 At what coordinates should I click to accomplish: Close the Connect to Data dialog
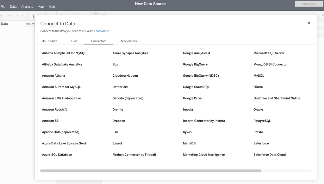309,23
